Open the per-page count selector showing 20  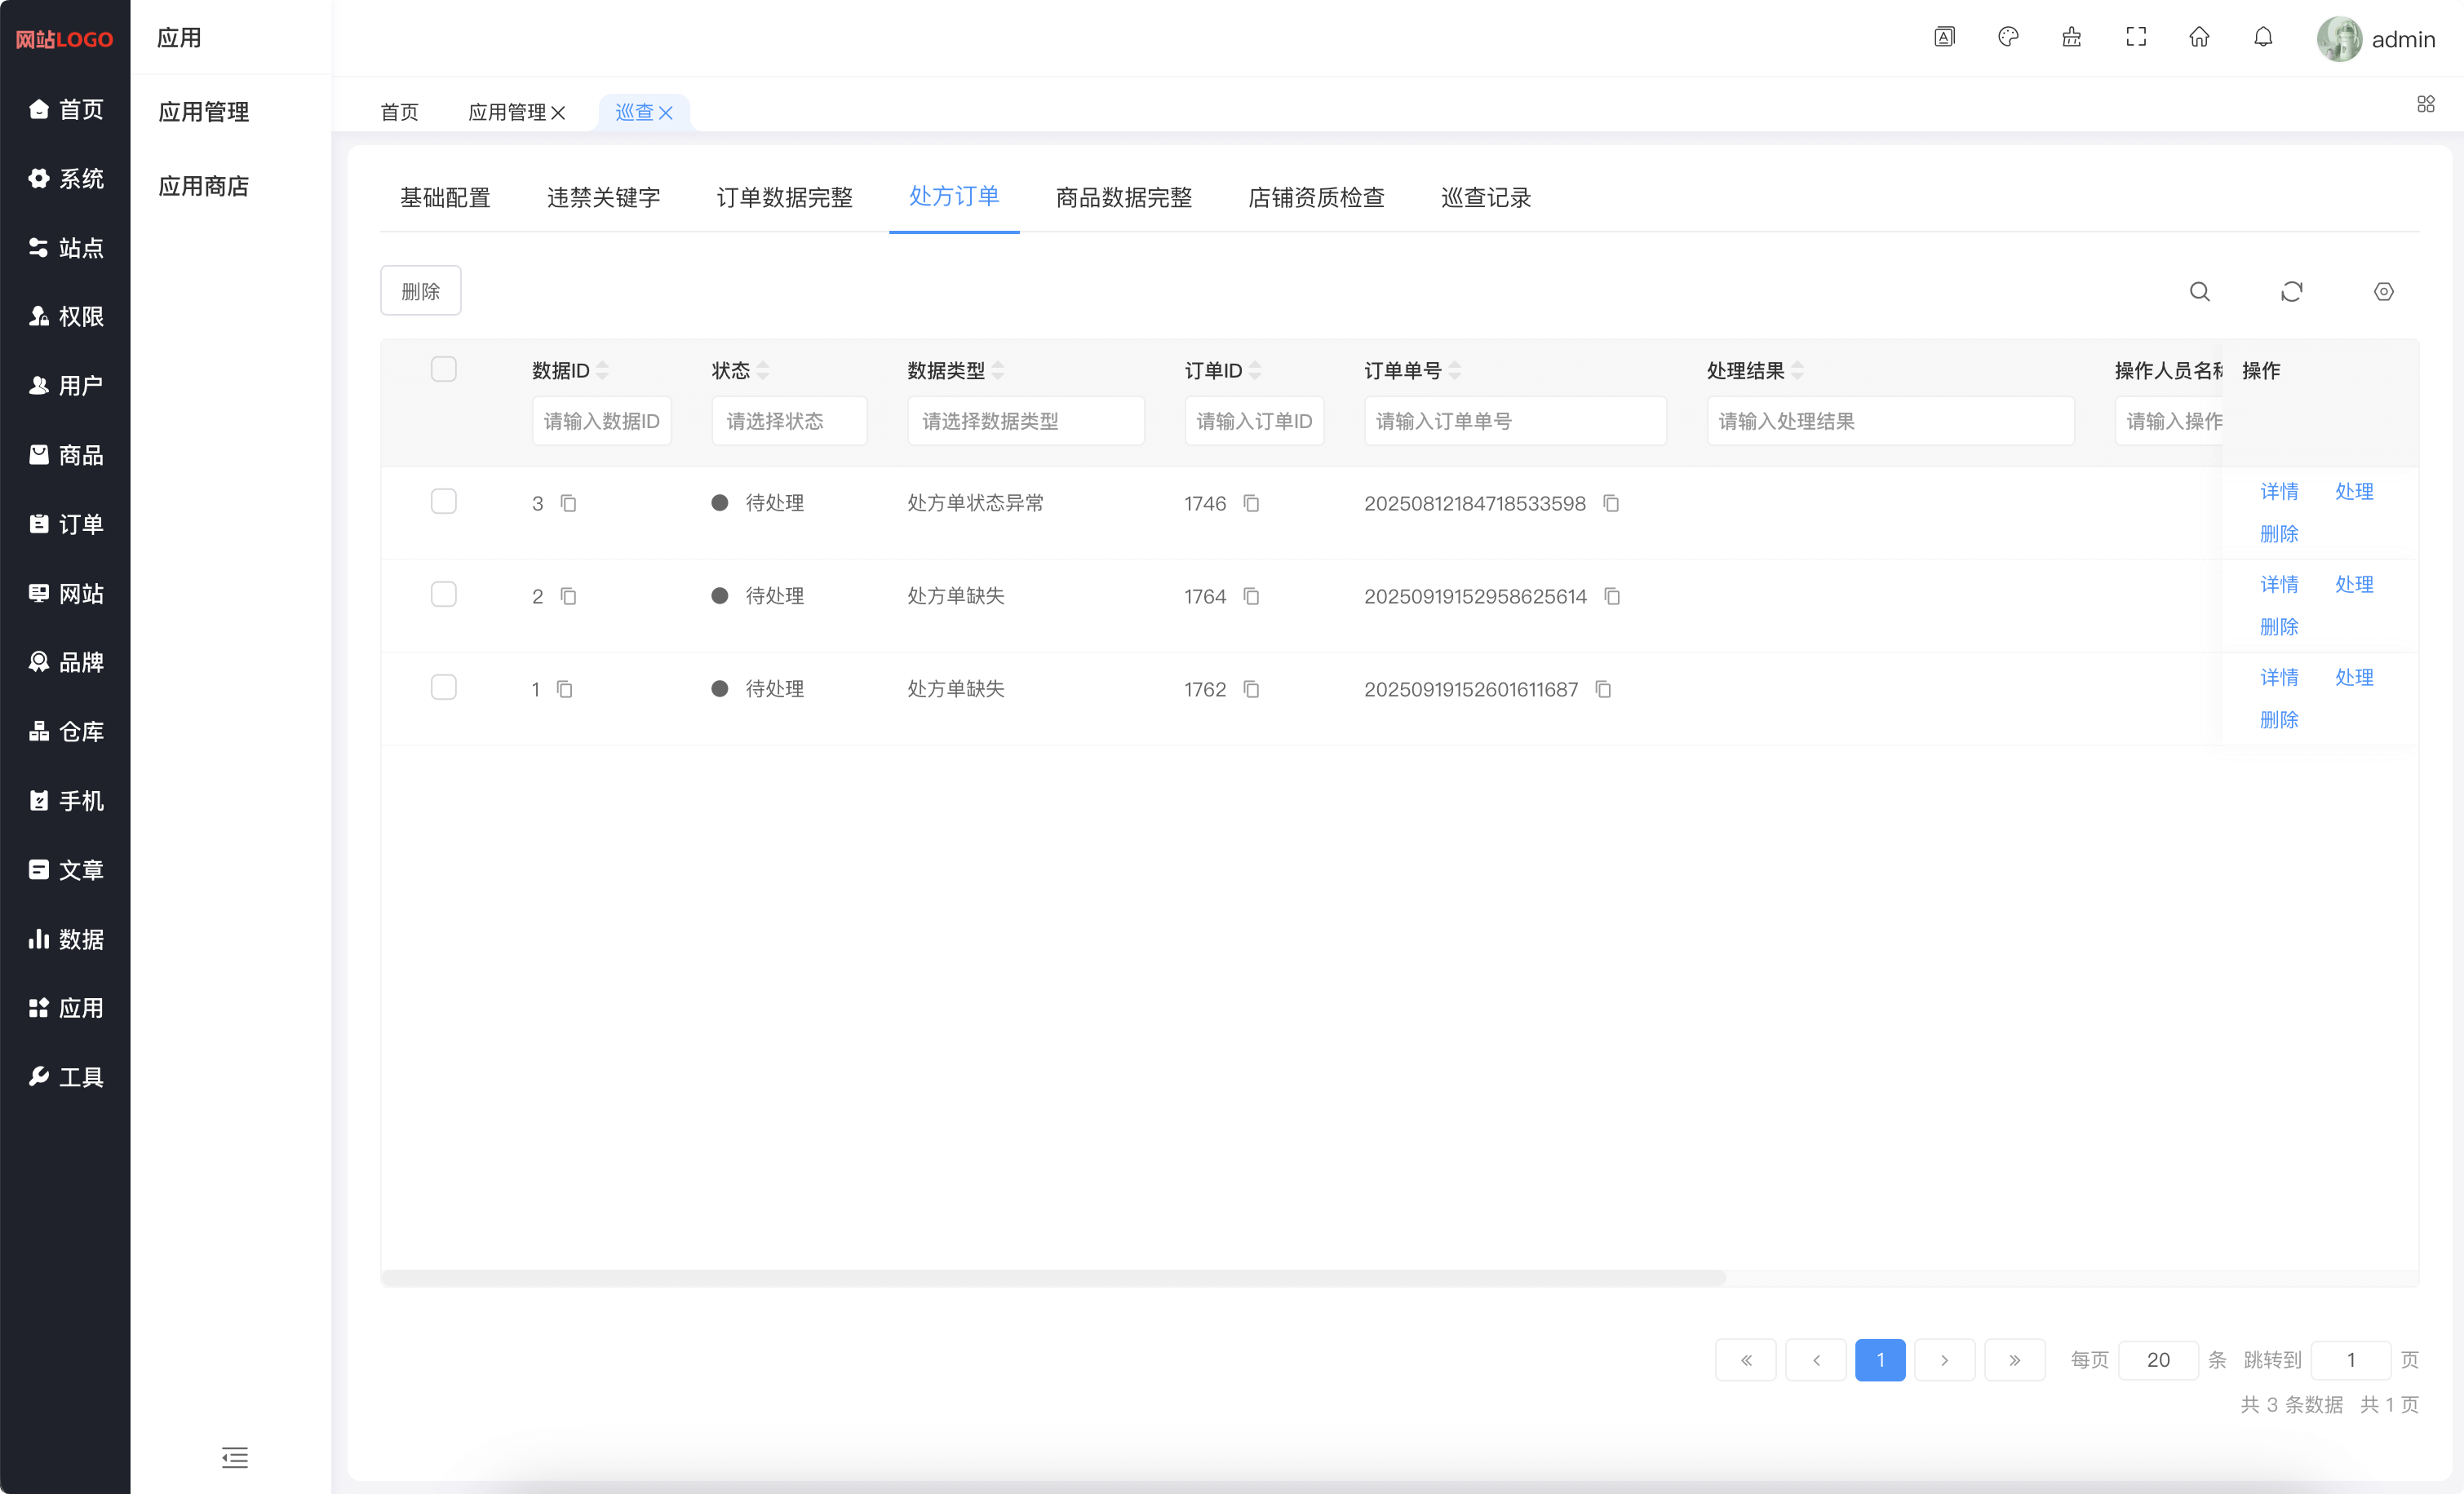point(2157,1360)
